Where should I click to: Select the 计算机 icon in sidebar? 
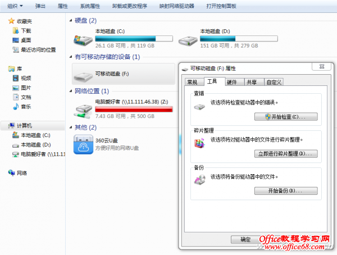(x=11, y=126)
